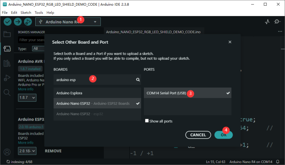Screen dimensions: 285x165
Task: Click REMOVE for the Arduino ESP32 boards
Action: [x=53, y=151]
